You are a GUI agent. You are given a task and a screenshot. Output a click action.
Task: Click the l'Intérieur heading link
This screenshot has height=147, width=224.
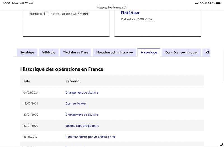point(130,13)
